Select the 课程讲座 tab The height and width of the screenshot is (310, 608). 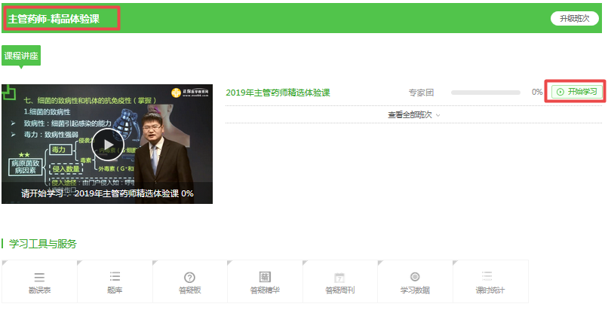point(21,56)
